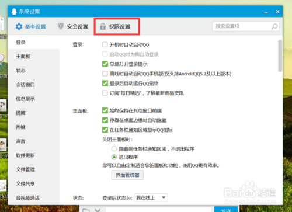Click 发送 button in chat window behind
The width and height of the screenshot is (292, 212).
pyautogui.click(x=226, y=210)
